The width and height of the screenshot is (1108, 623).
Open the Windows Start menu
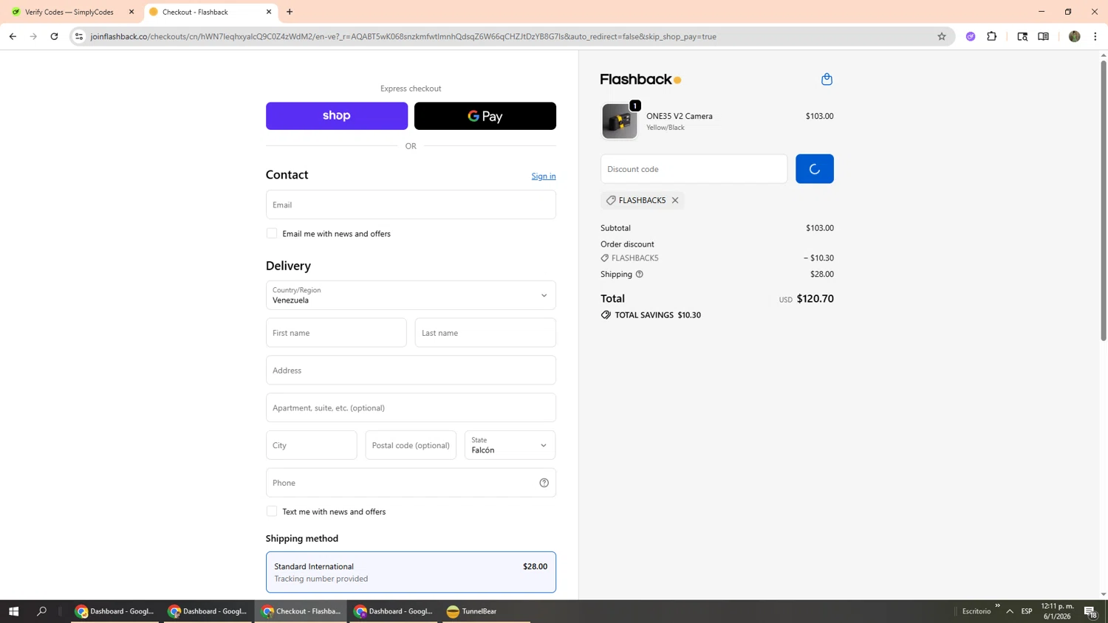(13, 611)
